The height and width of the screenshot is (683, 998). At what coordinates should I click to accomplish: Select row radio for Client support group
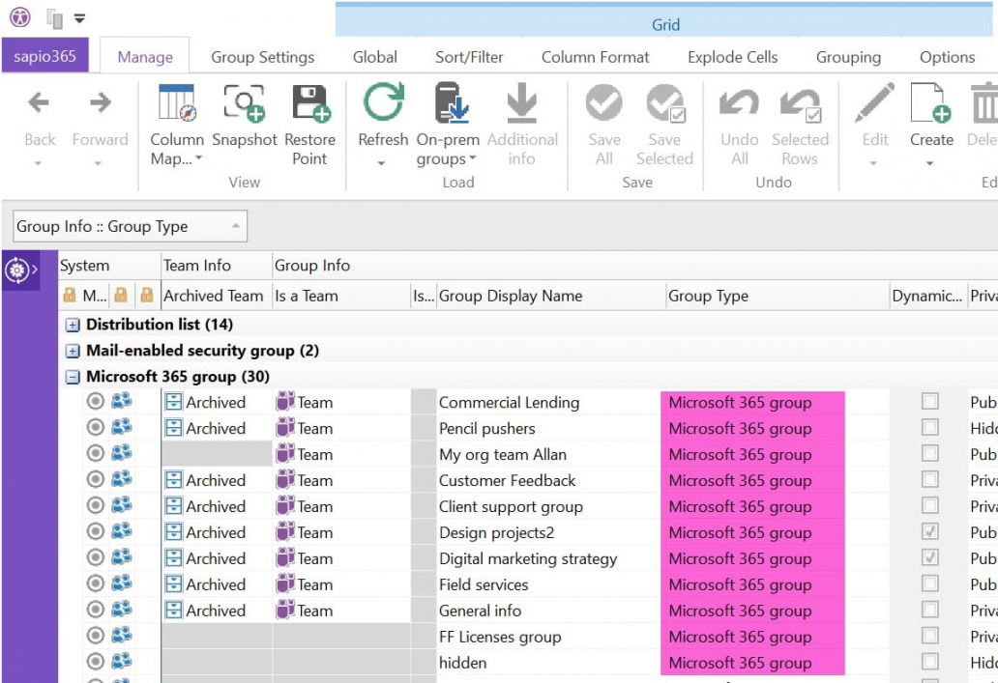click(96, 505)
